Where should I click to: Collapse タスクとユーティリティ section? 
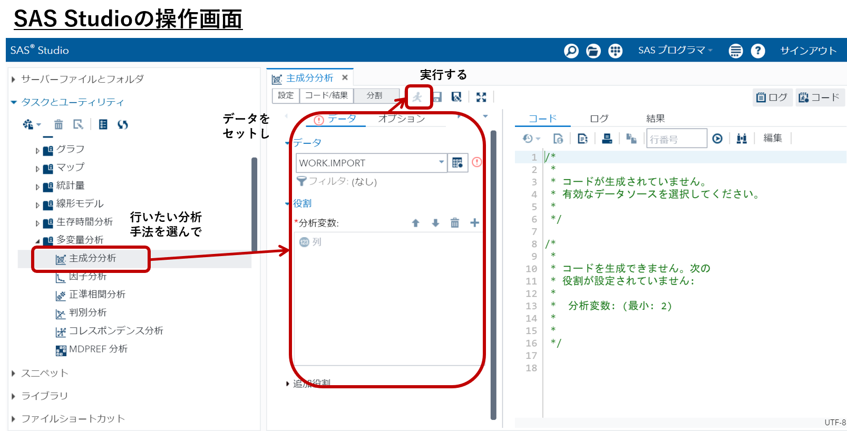14,102
